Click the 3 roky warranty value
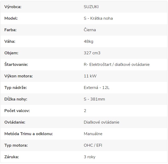The image size is (168, 164). point(90,157)
